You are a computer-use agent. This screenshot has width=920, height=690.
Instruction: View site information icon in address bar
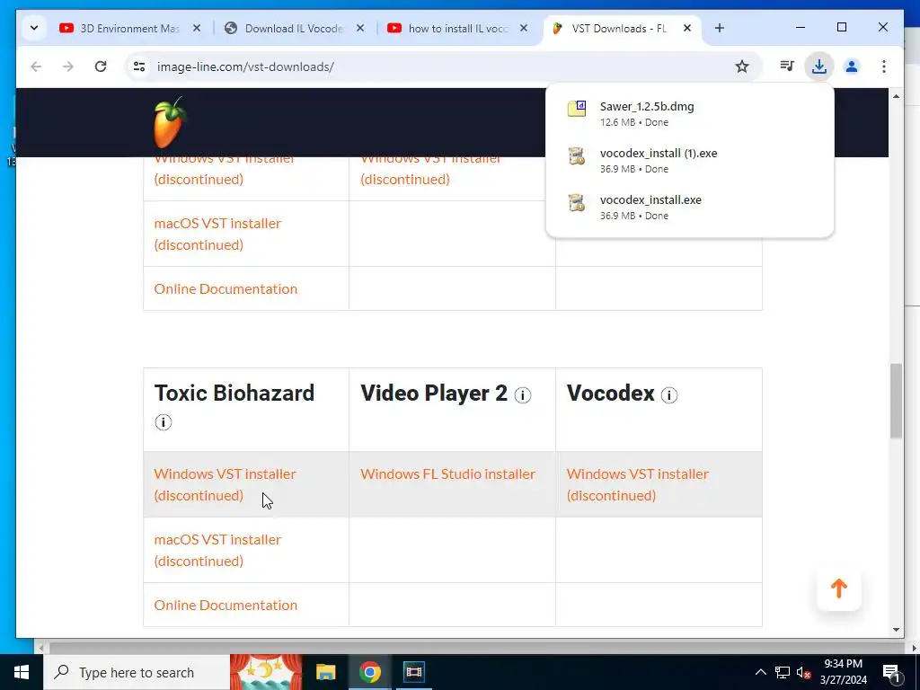[139, 66]
